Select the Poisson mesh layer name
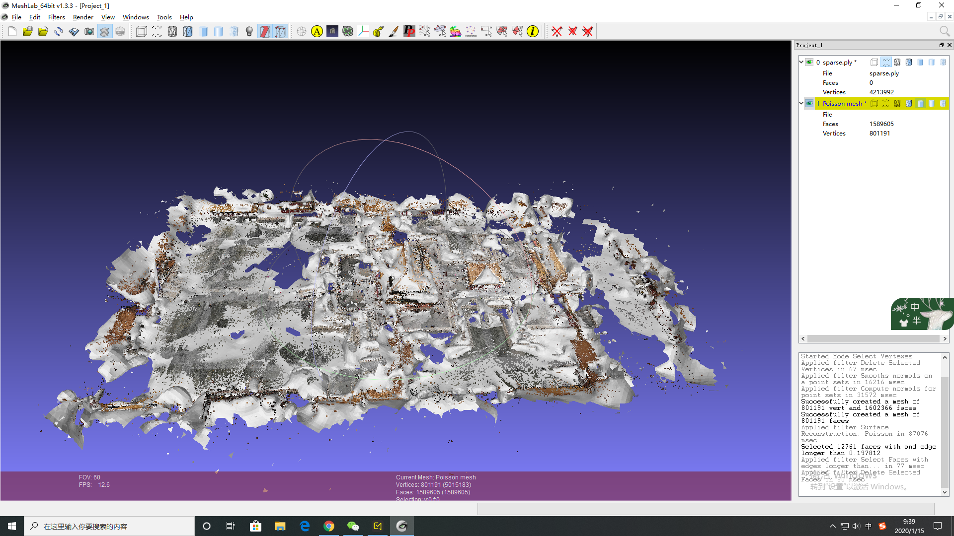Screen dimensions: 954x536 [842, 103]
